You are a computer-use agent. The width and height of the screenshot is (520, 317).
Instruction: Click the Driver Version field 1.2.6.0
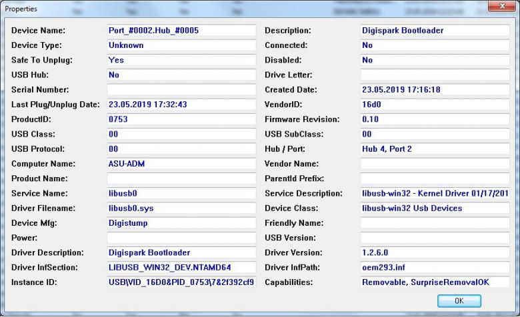click(435, 253)
